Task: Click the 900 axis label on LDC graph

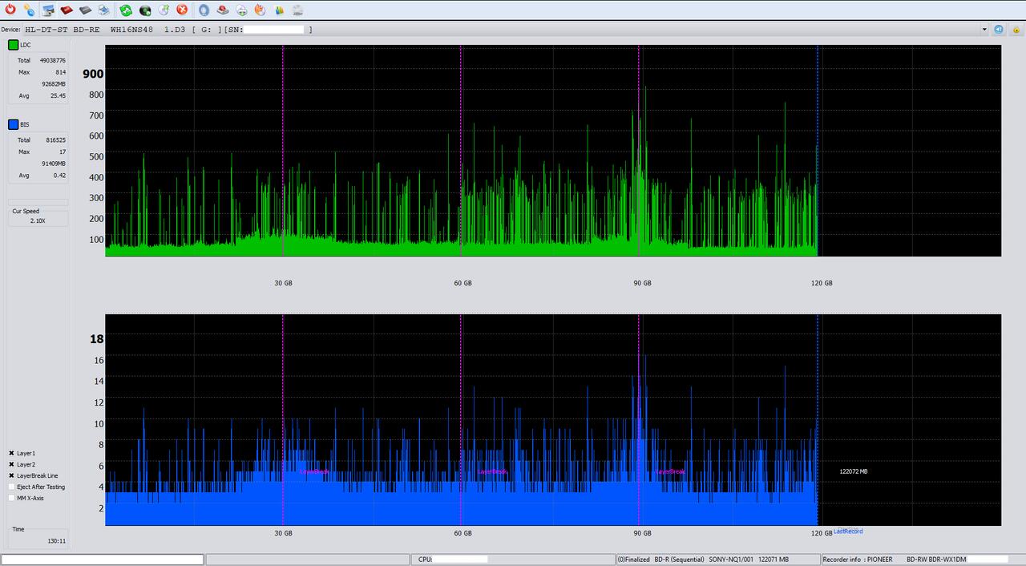Action: pyautogui.click(x=93, y=74)
